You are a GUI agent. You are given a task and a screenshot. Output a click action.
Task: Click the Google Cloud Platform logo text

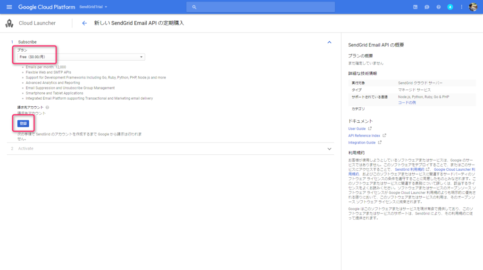coord(47,7)
